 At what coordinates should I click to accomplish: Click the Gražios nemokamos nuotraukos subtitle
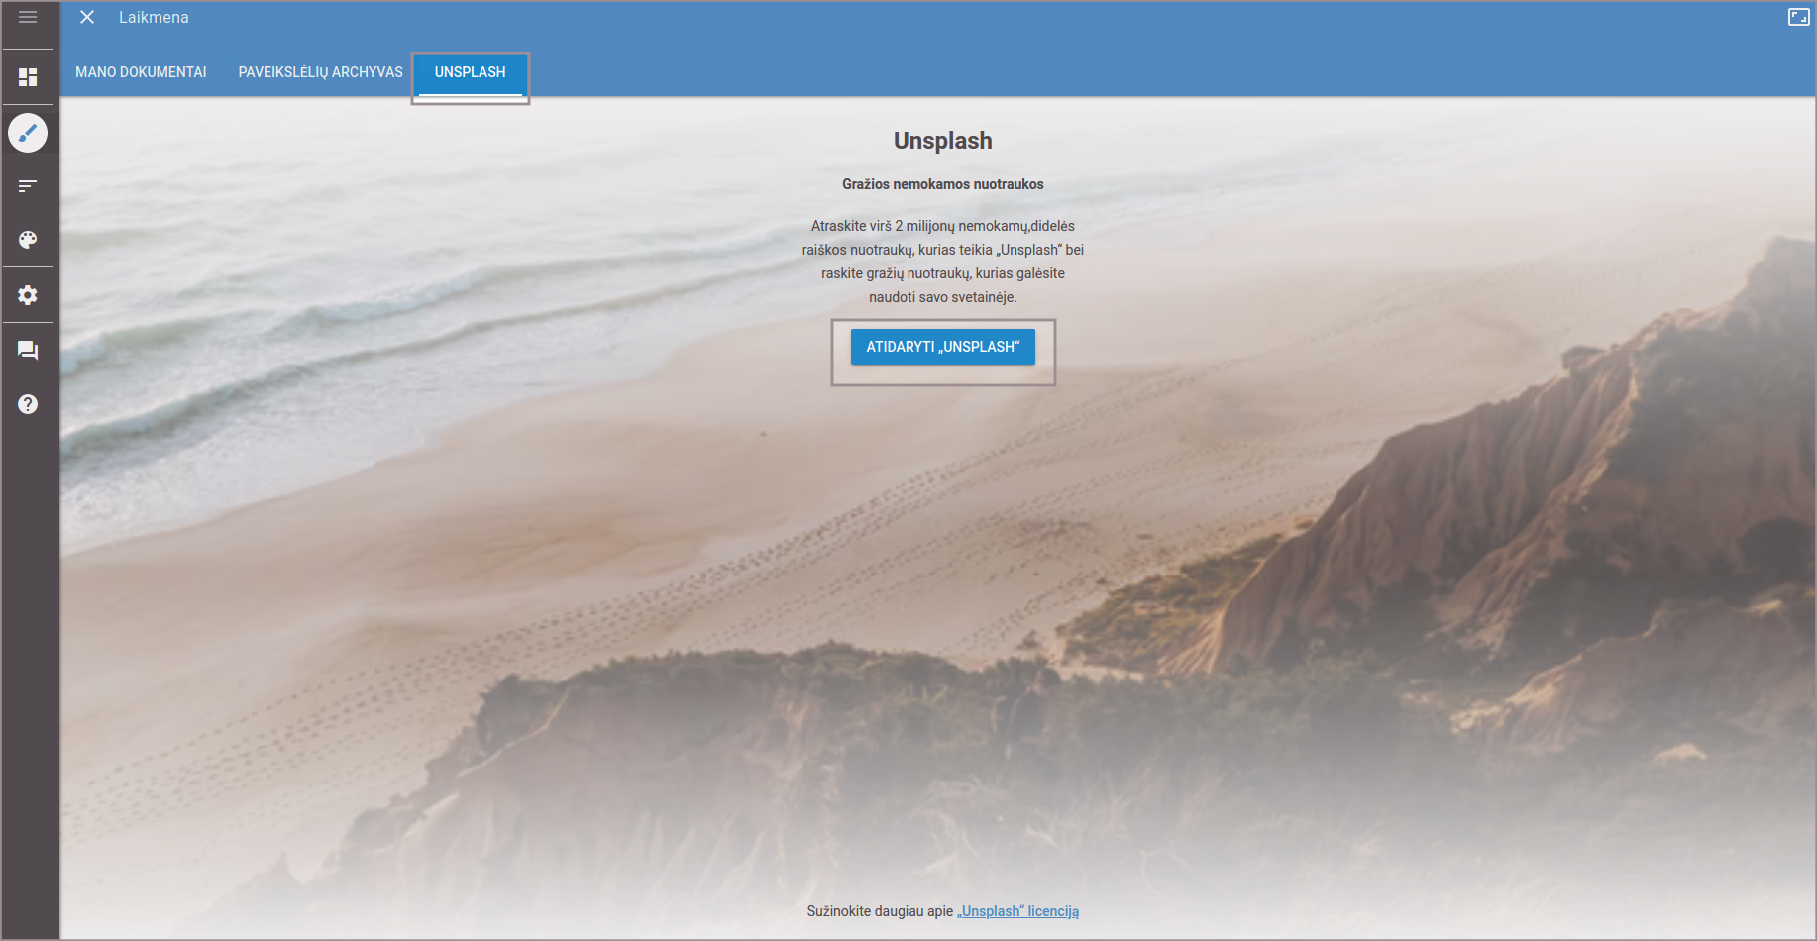click(942, 184)
